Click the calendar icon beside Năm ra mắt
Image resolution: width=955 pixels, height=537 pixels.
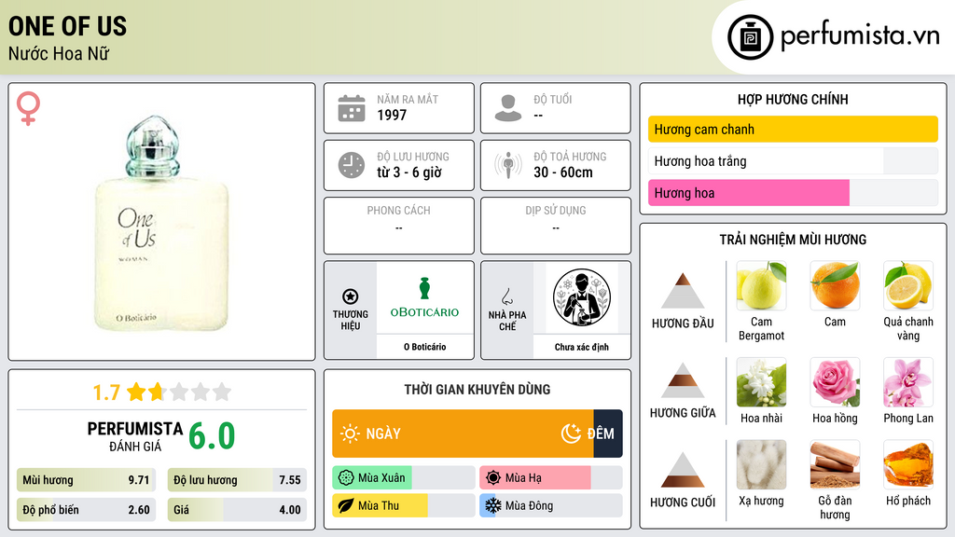352,108
